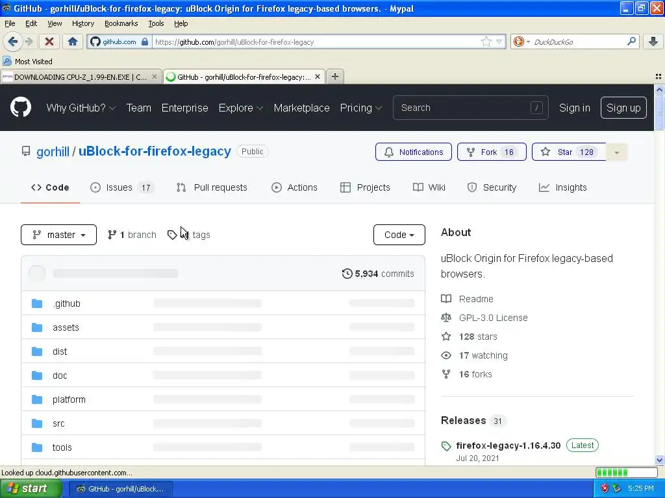Open the tab groups grid icon
This screenshot has height=498, width=665.
[x=659, y=77]
